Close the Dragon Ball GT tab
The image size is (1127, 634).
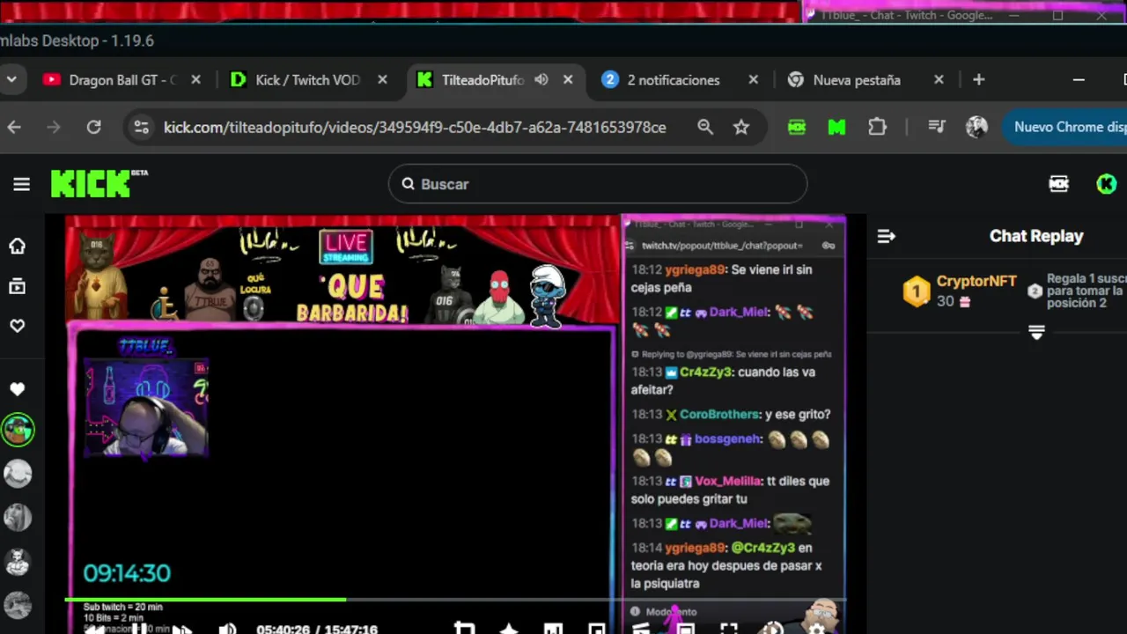(x=195, y=79)
